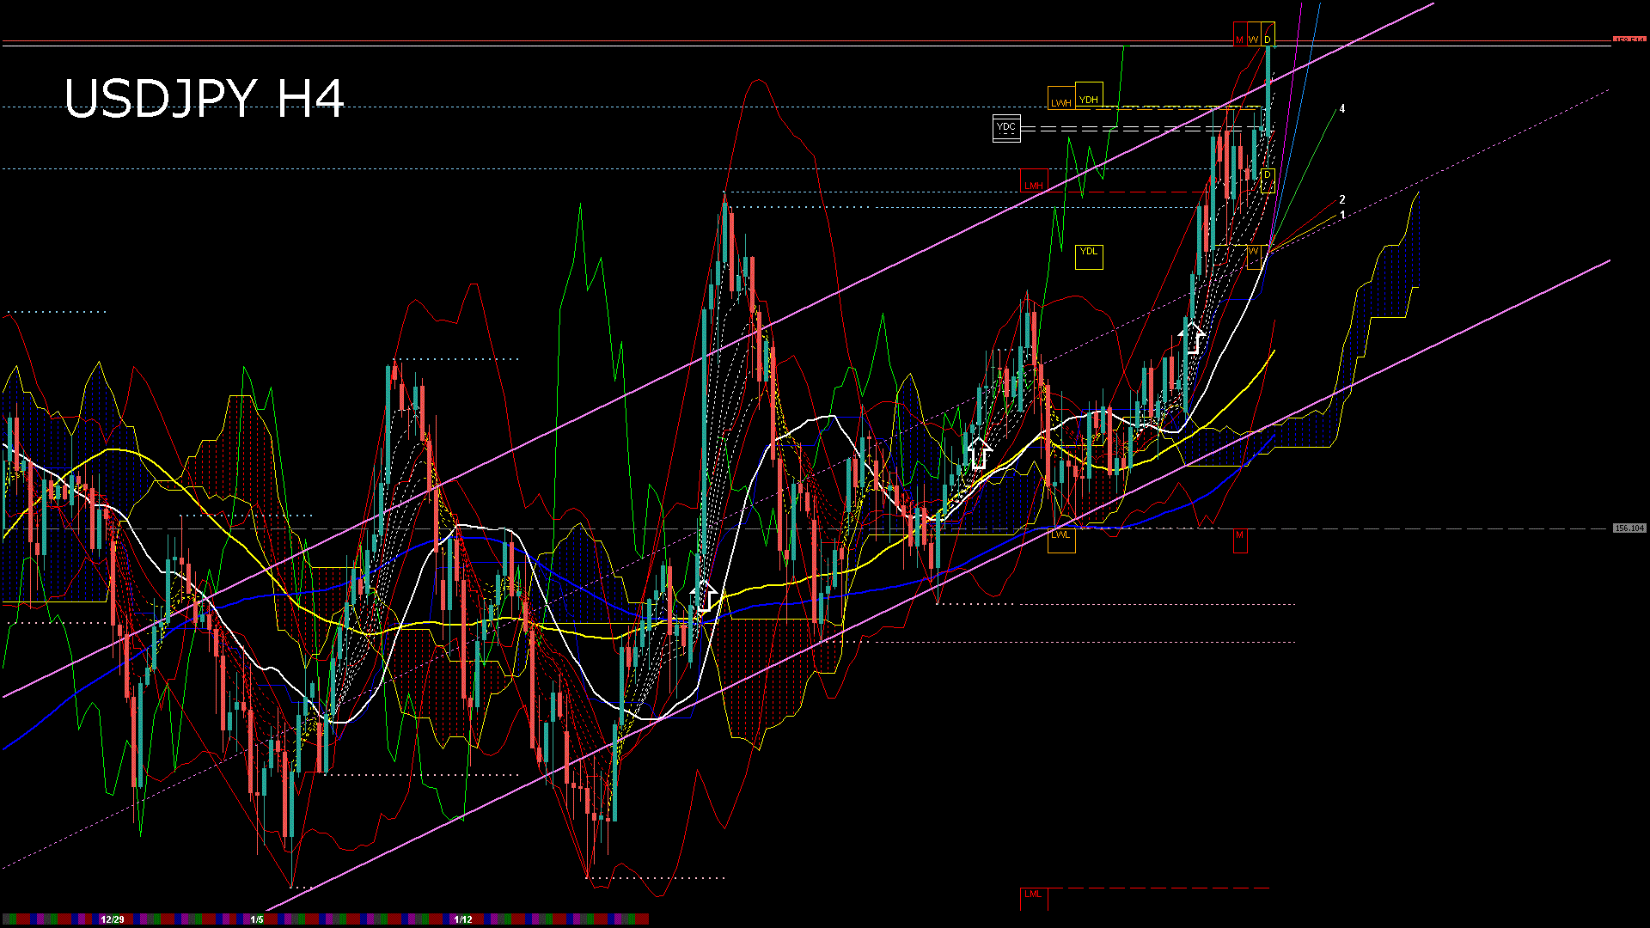The image size is (1650, 928).
Task: Click the YDC level label box
Action: [1006, 128]
